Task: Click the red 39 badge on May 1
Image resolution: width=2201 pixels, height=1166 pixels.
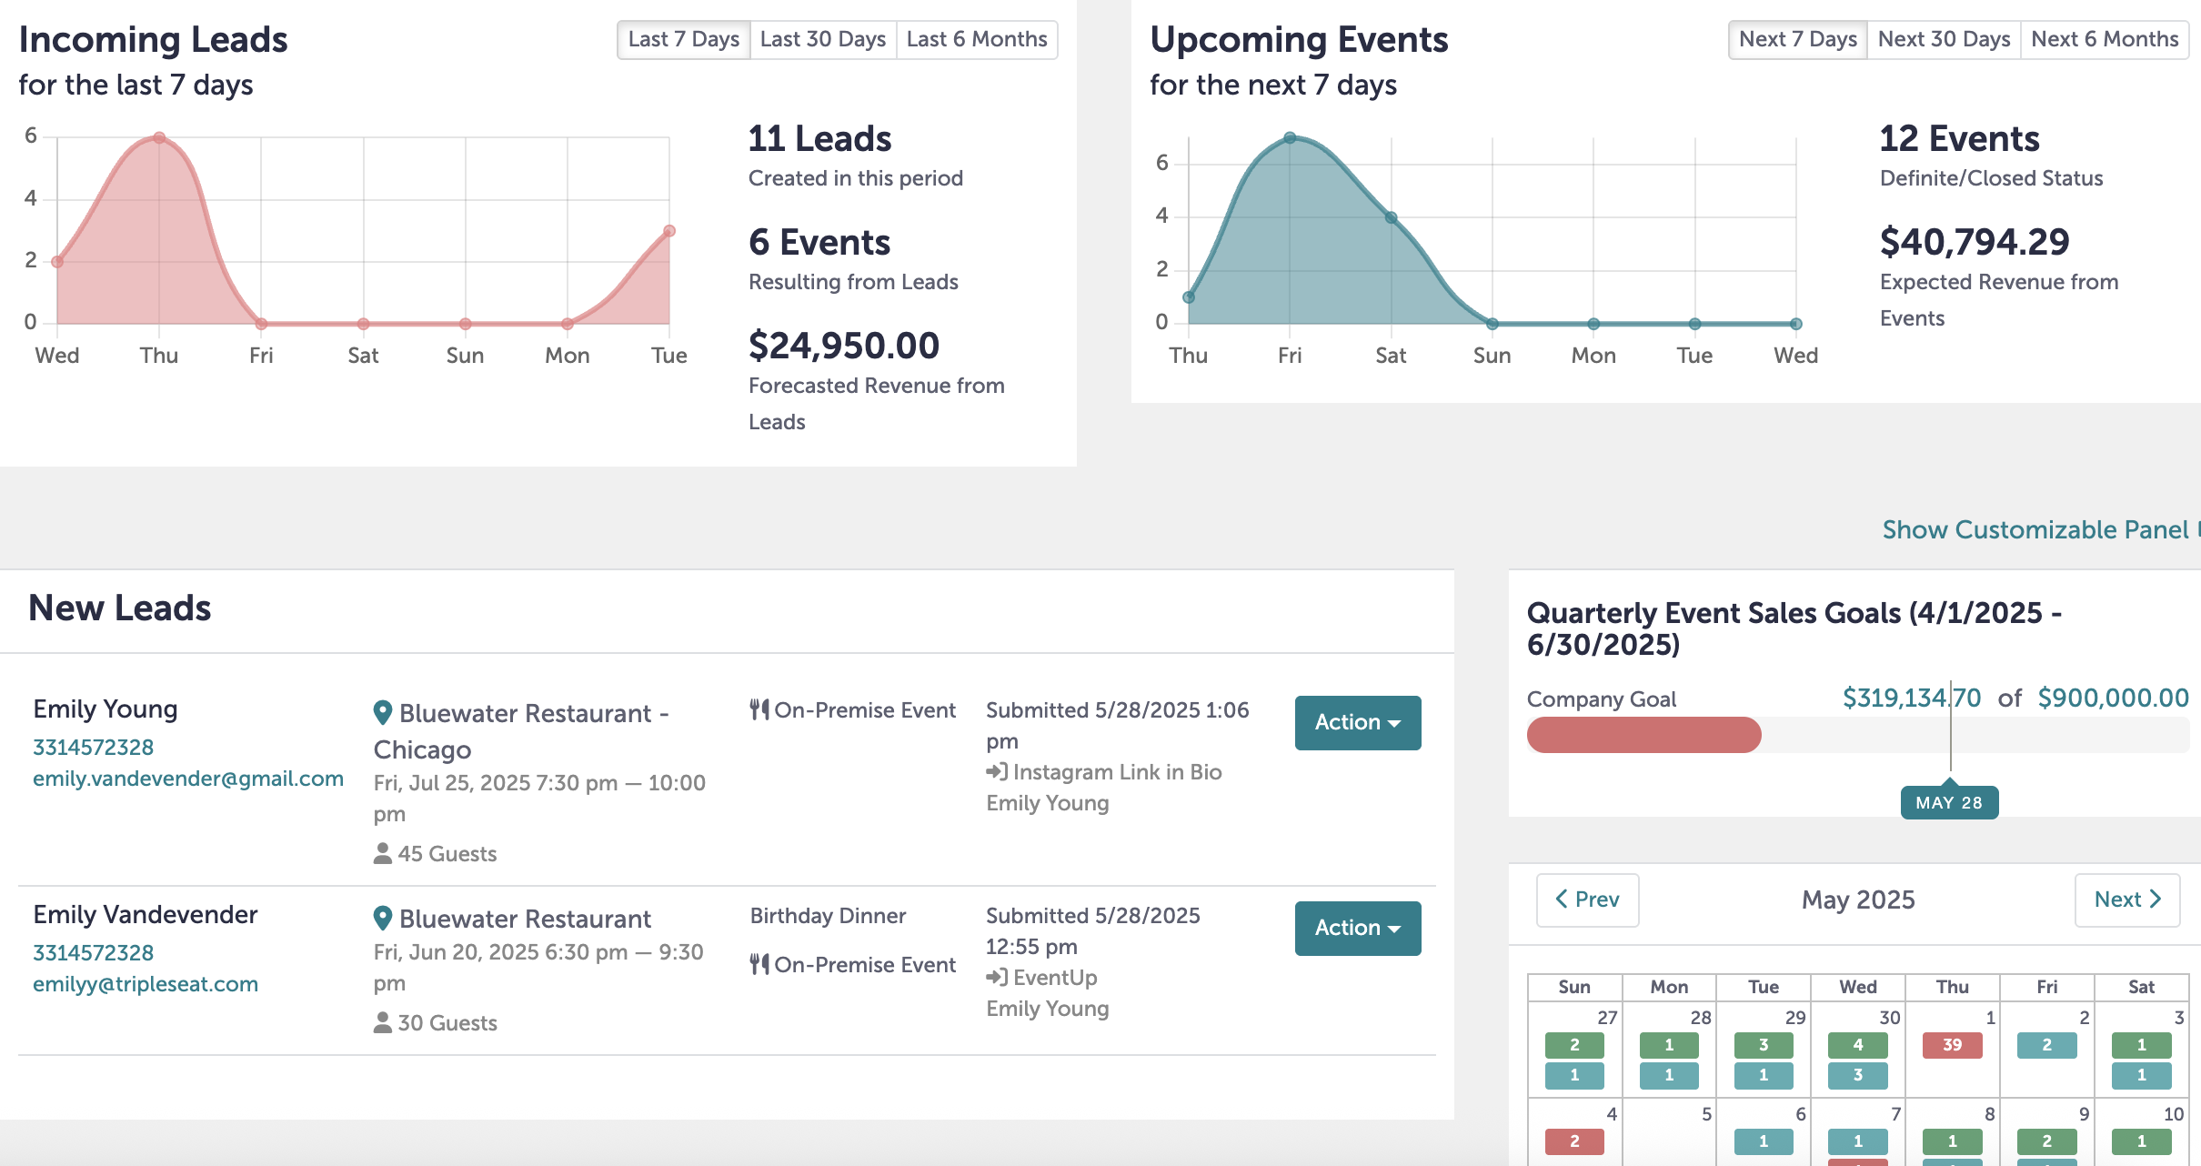Action: pyautogui.click(x=1952, y=1044)
